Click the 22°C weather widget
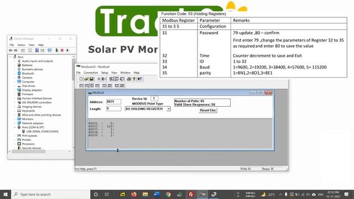 (x=268, y=194)
